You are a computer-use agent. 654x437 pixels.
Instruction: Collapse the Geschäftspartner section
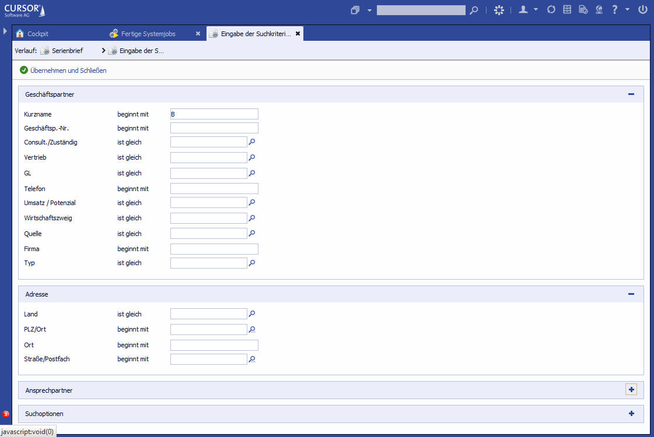[631, 94]
